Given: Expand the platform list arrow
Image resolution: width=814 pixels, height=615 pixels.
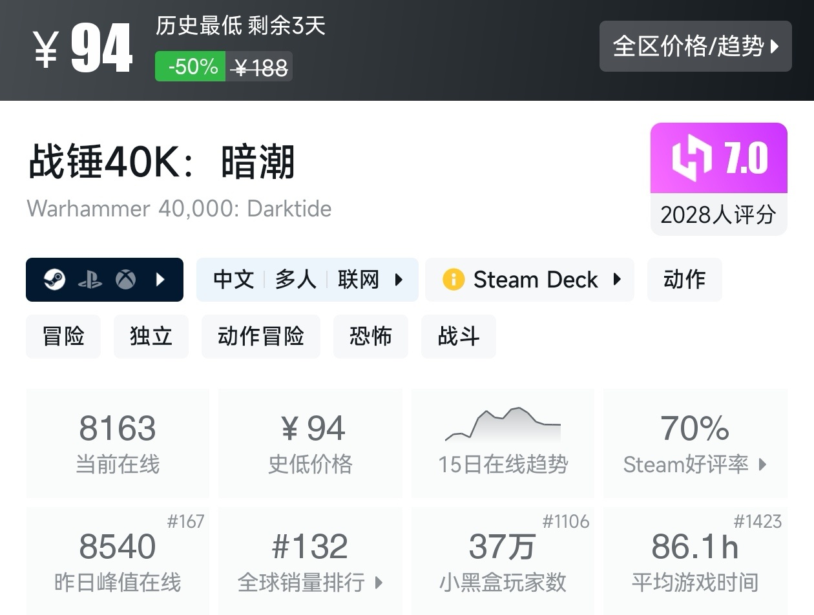Looking at the screenshot, I should 160,279.
